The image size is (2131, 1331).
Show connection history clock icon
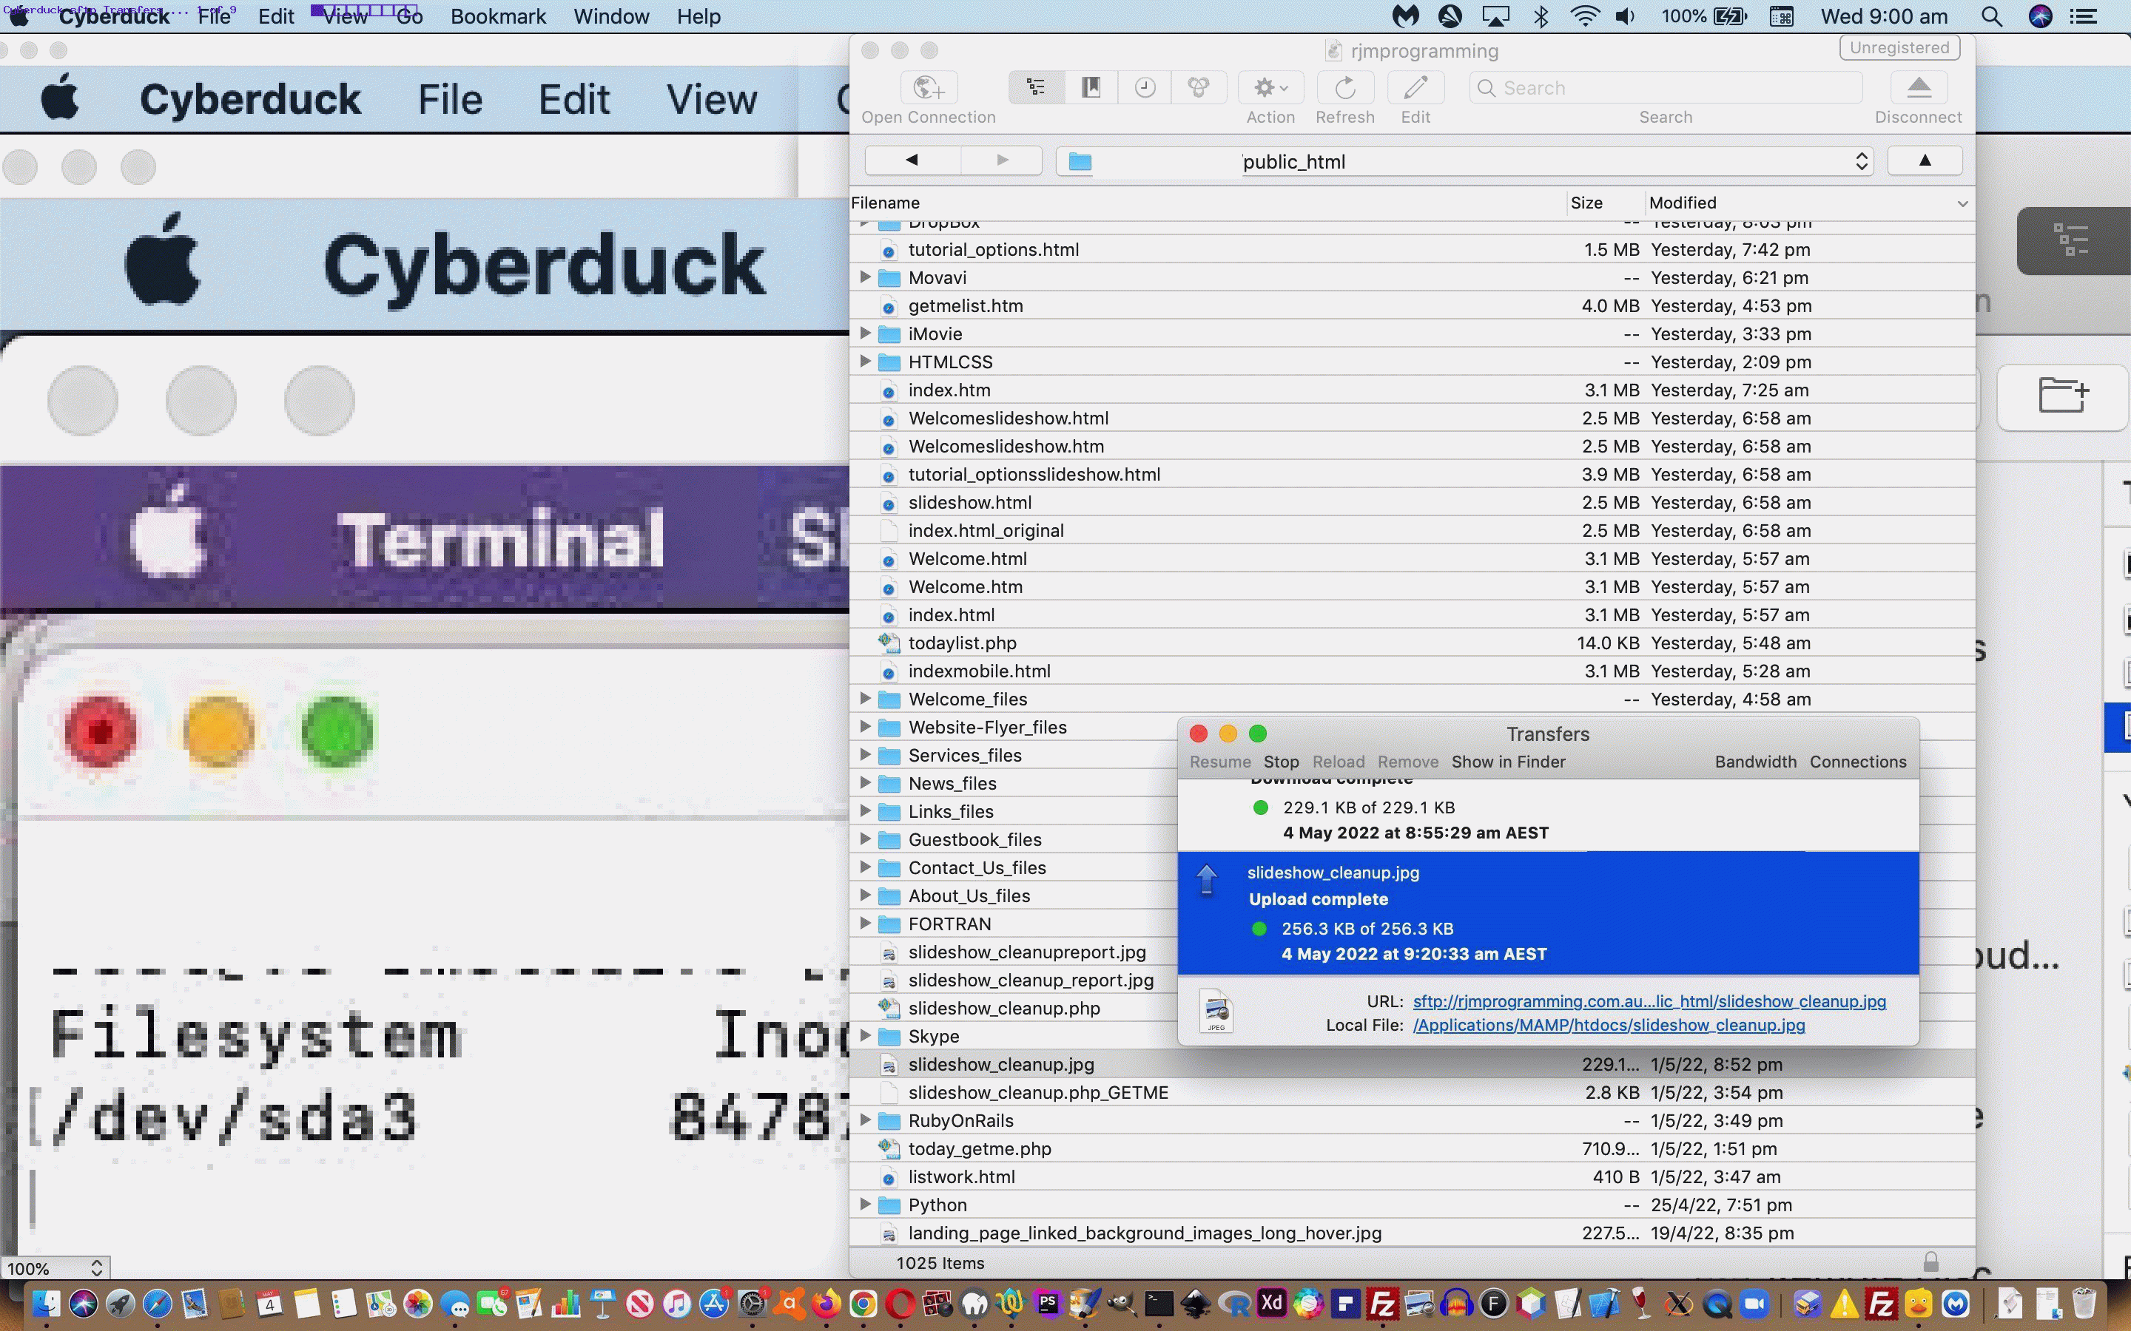(x=1145, y=87)
